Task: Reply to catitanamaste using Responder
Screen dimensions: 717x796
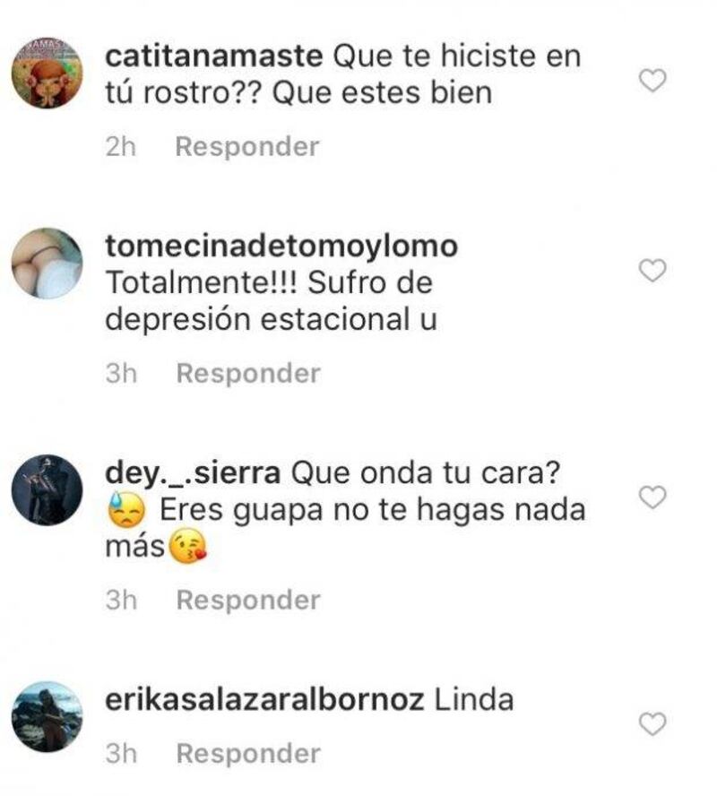Action: 247,147
